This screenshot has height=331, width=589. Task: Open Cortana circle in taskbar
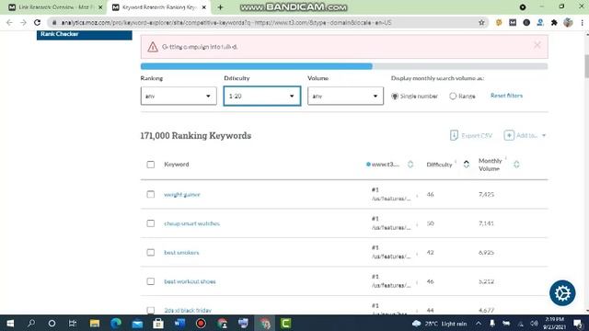(52, 323)
